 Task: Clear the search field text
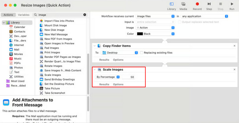coord(85,15)
